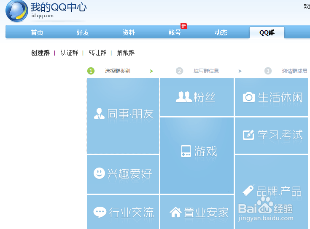Click step 3 邀请群成员

click(x=286, y=71)
